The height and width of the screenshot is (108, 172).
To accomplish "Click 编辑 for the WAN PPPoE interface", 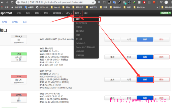I will tap(145, 80).
